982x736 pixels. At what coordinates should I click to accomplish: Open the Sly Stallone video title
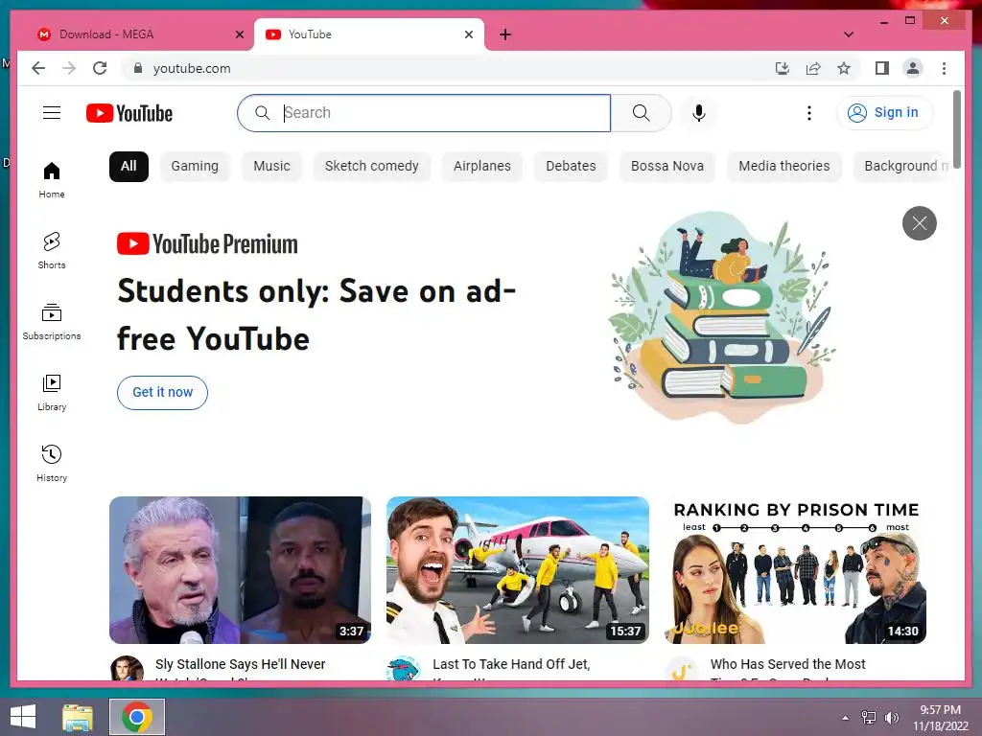(241, 668)
